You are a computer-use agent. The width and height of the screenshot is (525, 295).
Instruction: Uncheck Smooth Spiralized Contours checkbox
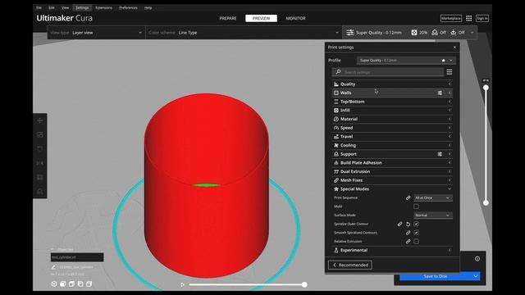point(416,233)
